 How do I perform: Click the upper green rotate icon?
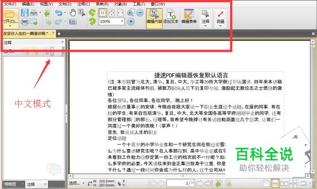pyautogui.click(x=92, y=13)
